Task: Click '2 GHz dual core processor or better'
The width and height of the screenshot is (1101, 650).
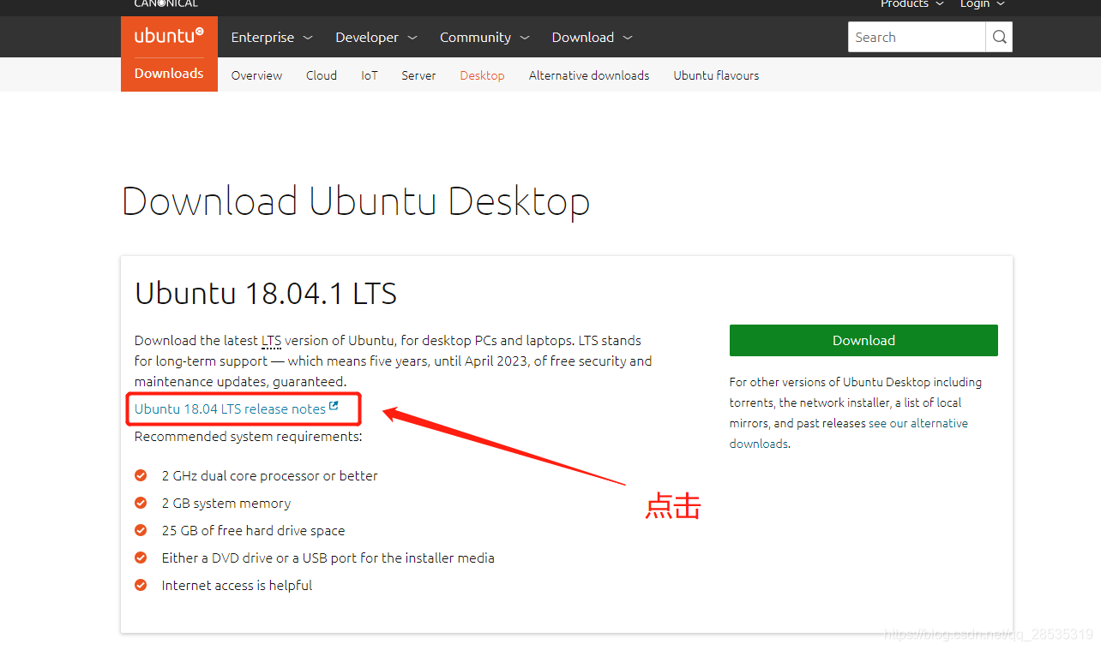Action: [x=269, y=475]
